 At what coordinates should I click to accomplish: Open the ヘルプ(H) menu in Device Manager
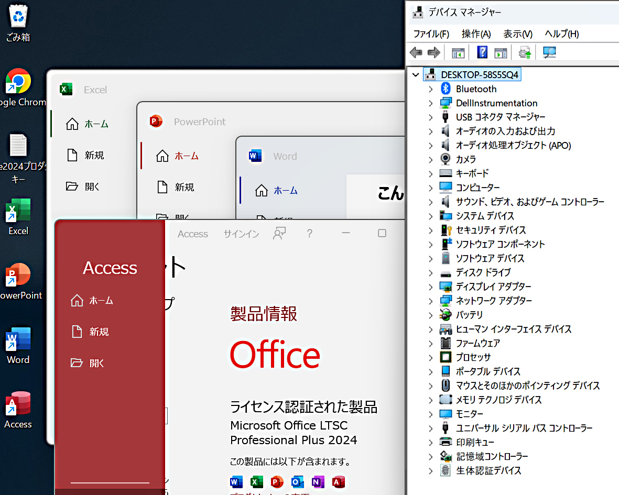[561, 34]
